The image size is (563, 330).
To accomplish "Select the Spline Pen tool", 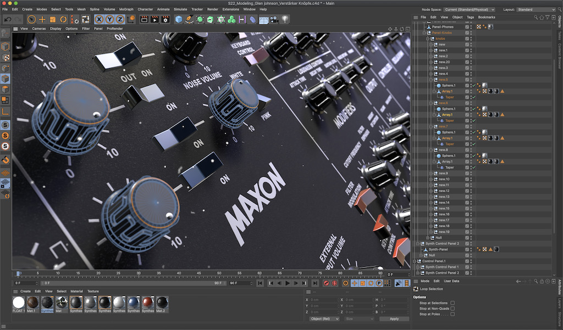I will tap(189, 19).
